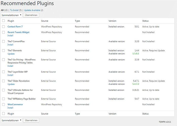Click The7 Elements 'Active, Requires Update' status

pos(153,51)
